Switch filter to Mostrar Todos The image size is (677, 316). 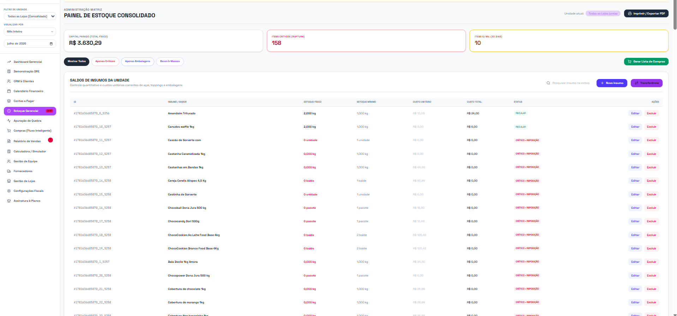(x=77, y=61)
